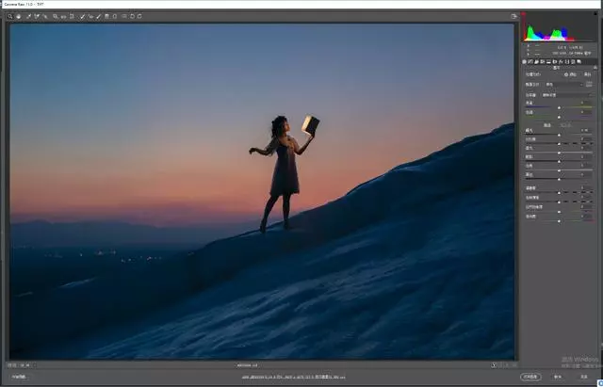
Task: Select the White Balance eyedropper tool
Action: [x=28, y=17]
